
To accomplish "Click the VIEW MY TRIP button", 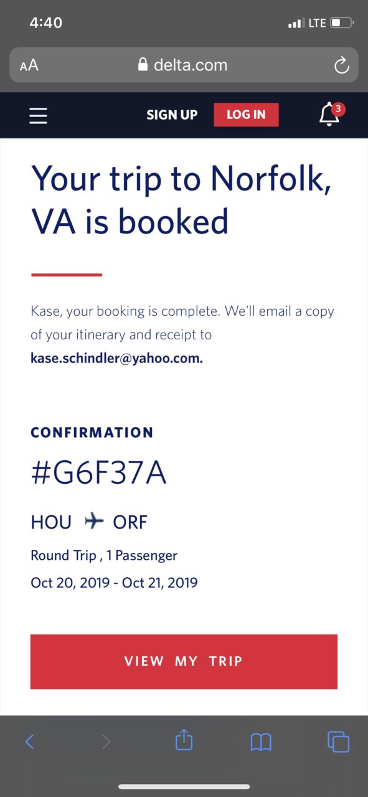I will coord(184,661).
